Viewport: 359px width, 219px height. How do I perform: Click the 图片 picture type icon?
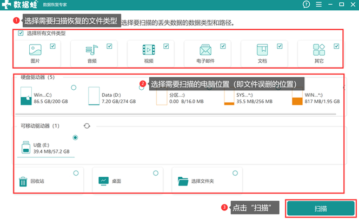(x=35, y=50)
